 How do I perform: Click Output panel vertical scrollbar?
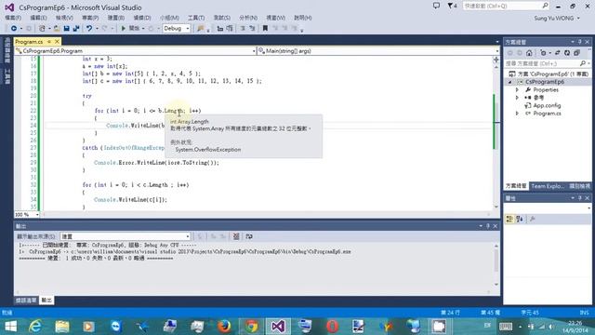point(496,264)
